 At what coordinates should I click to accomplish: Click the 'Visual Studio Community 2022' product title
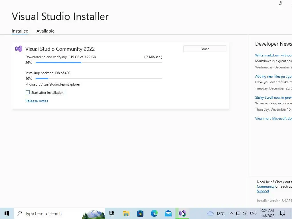(x=60, y=49)
